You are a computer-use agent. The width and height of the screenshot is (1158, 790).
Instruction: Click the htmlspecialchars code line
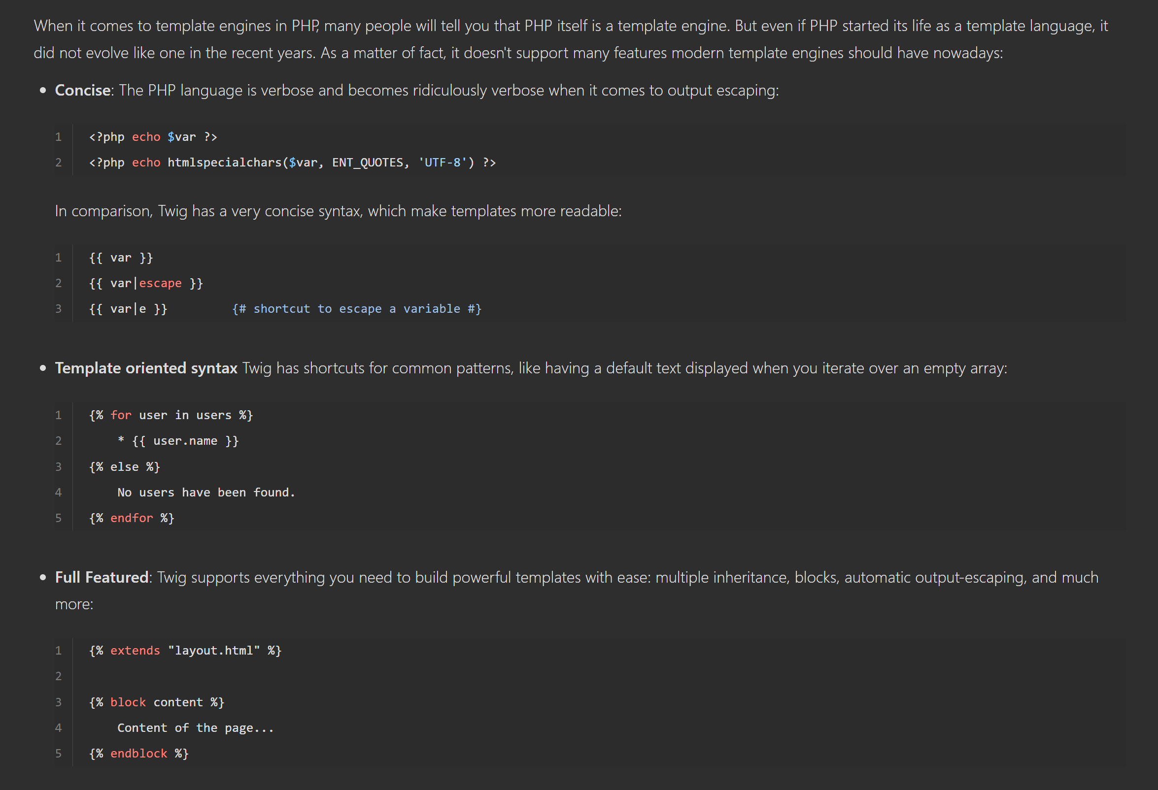[x=293, y=163]
